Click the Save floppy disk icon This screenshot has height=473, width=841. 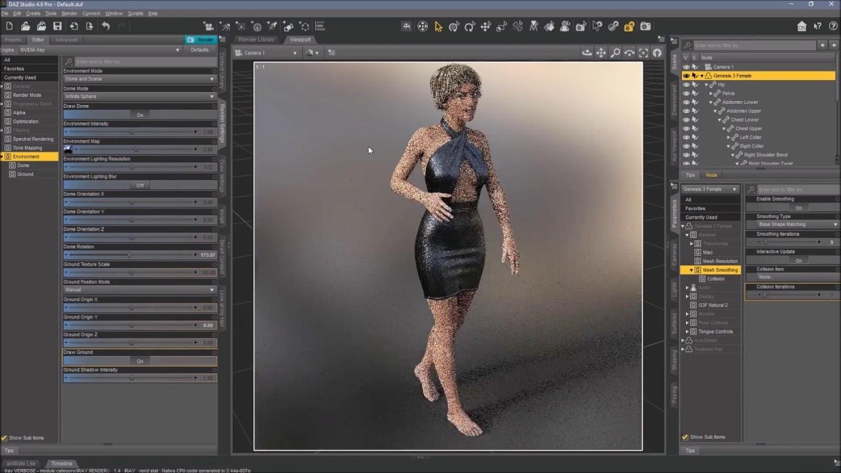coord(57,26)
